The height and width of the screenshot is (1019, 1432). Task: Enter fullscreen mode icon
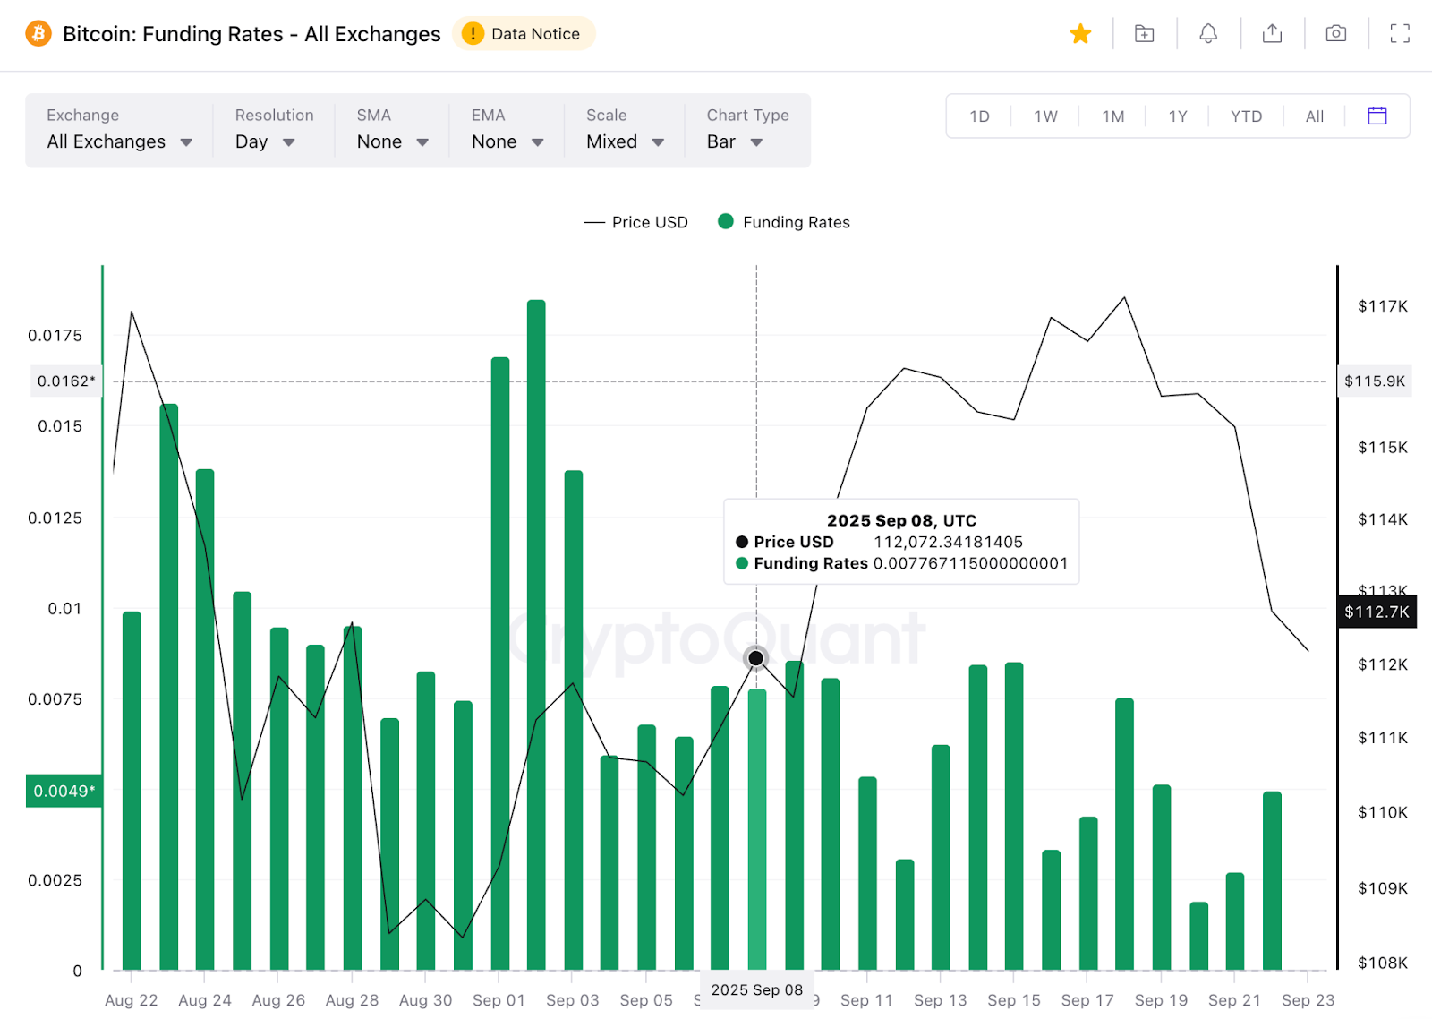[x=1400, y=34]
